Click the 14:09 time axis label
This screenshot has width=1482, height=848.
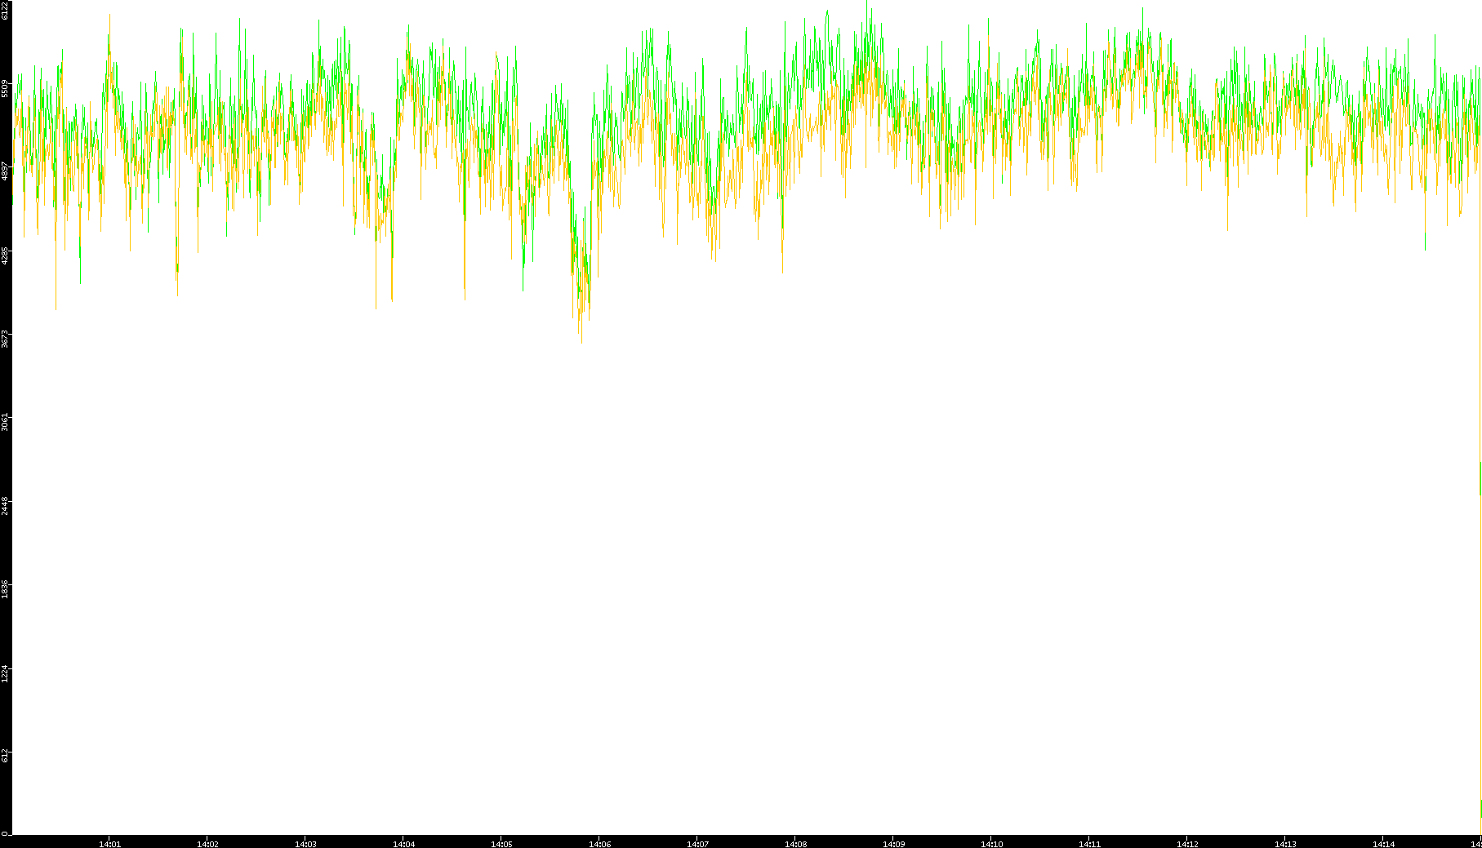pyautogui.click(x=893, y=844)
